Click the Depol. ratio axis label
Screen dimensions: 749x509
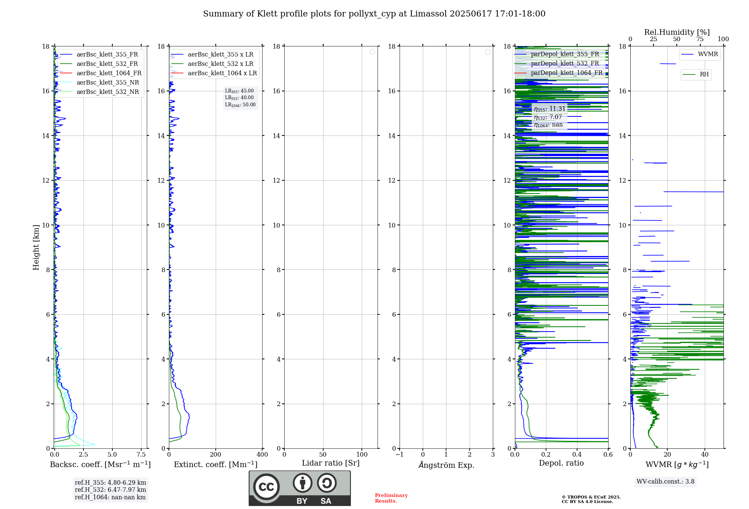pyautogui.click(x=561, y=463)
